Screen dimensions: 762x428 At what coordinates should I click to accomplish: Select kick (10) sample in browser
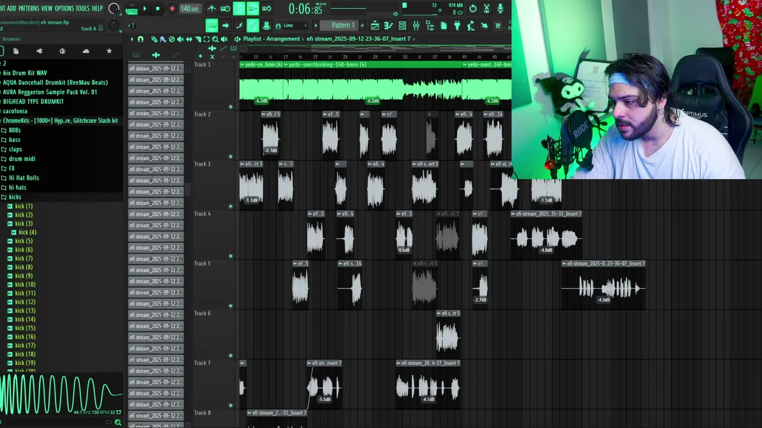coord(25,285)
